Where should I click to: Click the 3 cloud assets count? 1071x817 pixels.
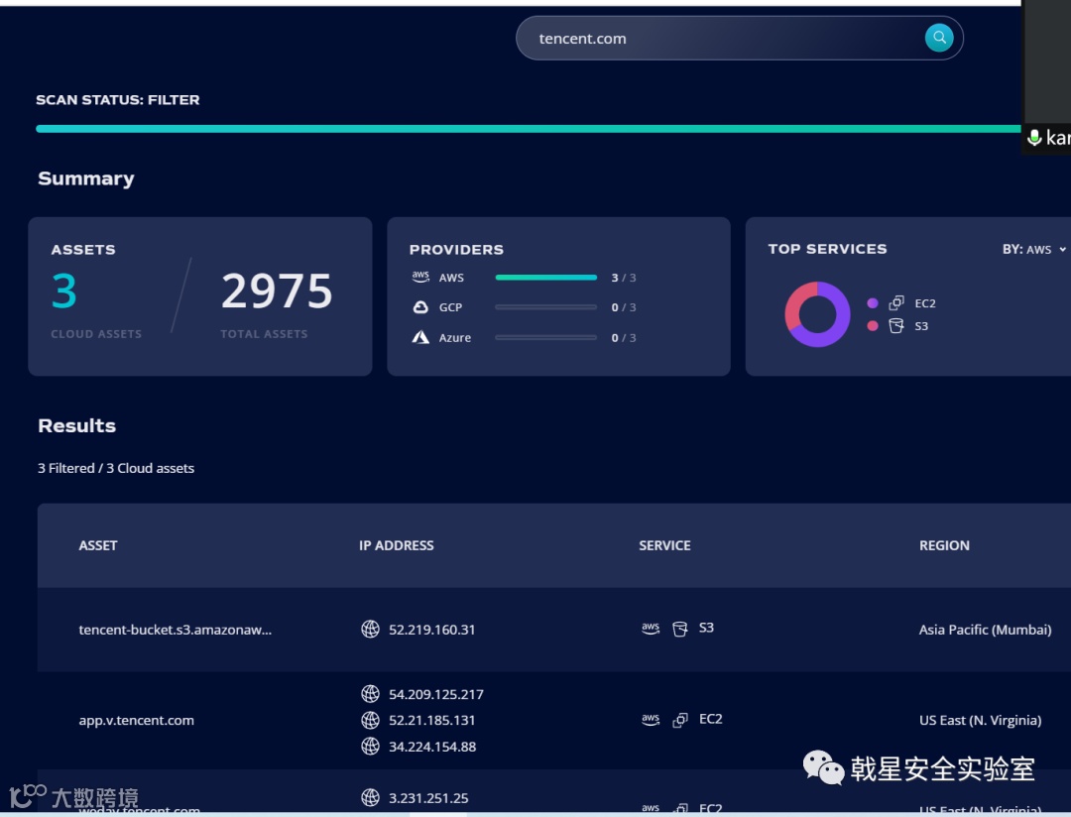click(x=64, y=291)
